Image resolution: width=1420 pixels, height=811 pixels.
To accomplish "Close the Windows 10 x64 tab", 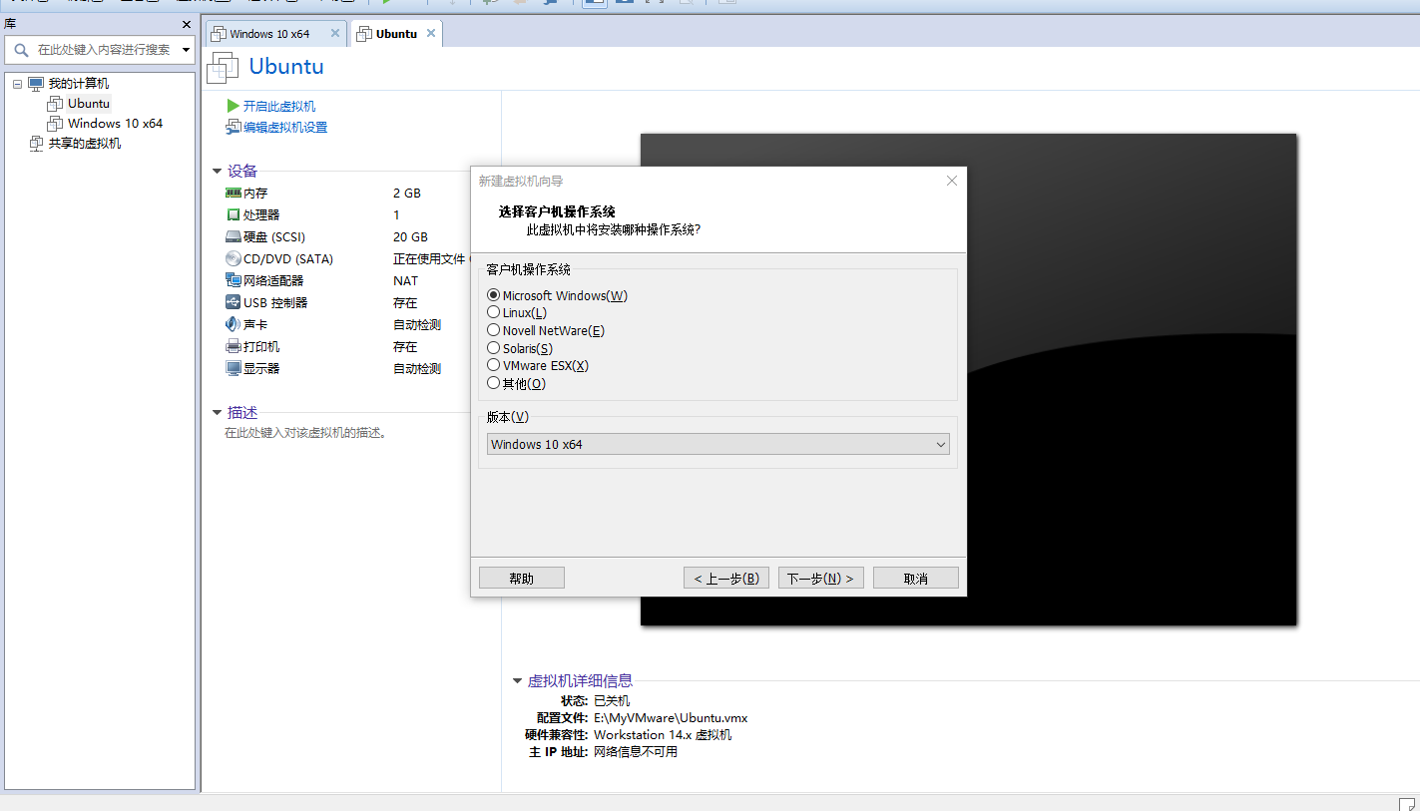I will tap(335, 33).
